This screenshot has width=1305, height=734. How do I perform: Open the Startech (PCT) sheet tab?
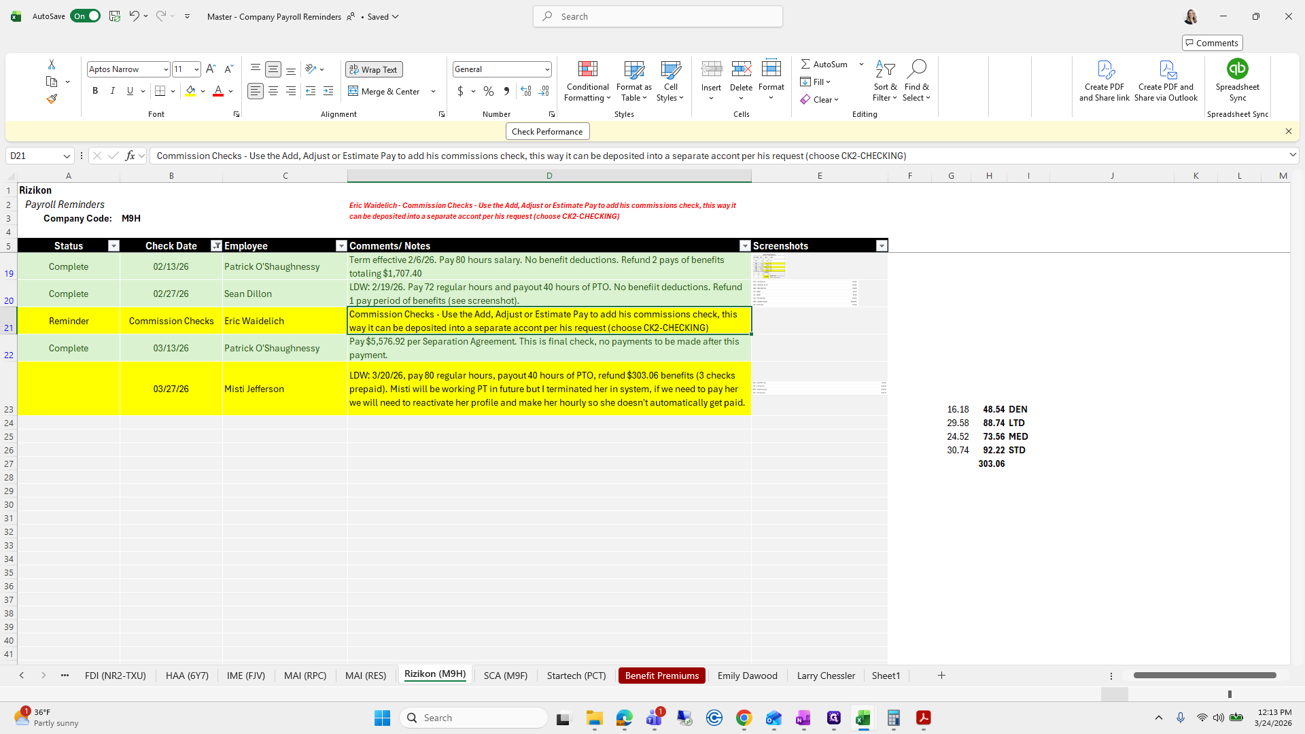pos(576,676)
